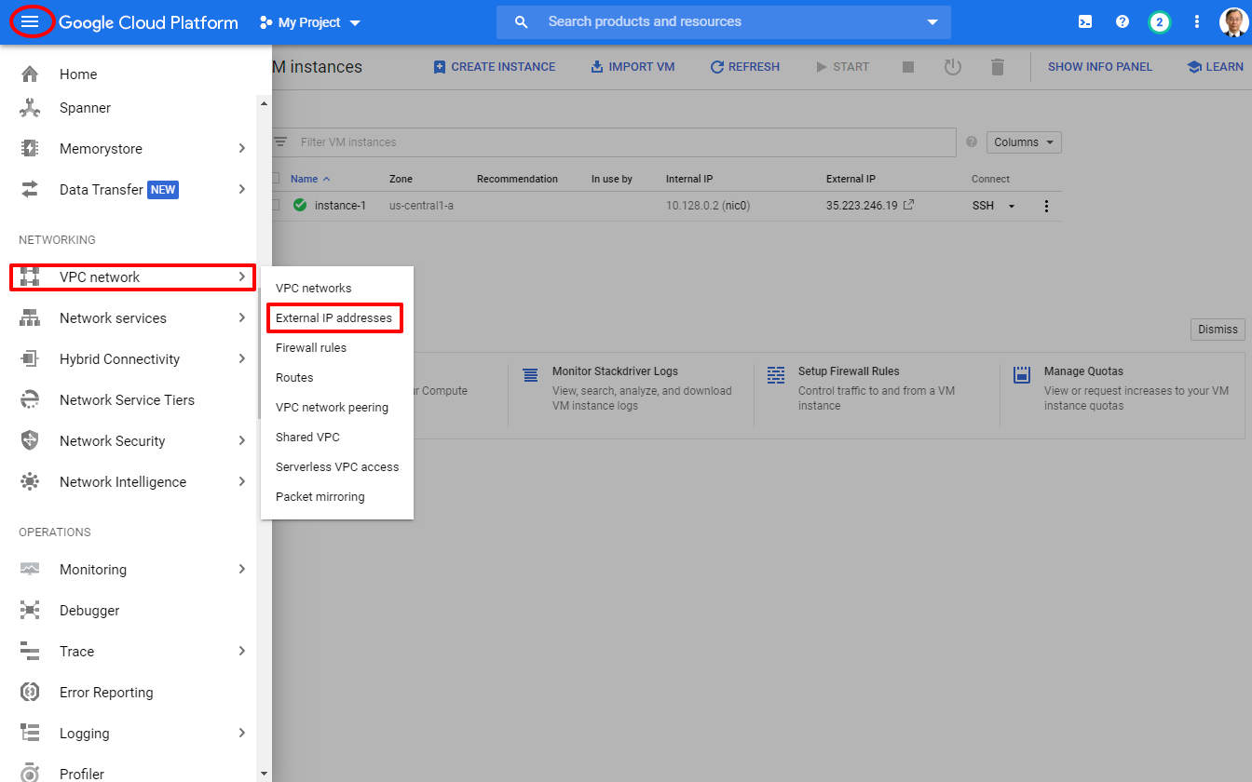This screenshot has width=1252, height=782.
Task: Open external IP link icon for instance-1
Action: [909, 205]
